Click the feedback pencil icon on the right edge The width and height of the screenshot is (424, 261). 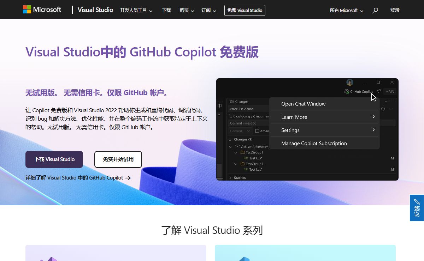point(417,202)
